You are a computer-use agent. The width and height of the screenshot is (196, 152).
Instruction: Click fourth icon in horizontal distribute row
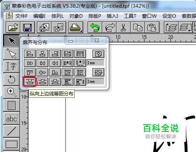coord(67,63)
